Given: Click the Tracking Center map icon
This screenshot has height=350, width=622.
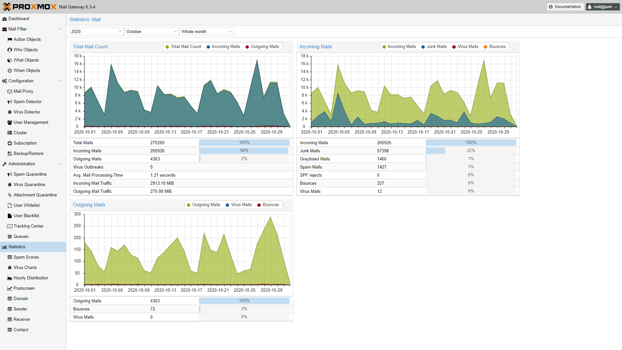Looking at the screenshot, I should point(10,226).
